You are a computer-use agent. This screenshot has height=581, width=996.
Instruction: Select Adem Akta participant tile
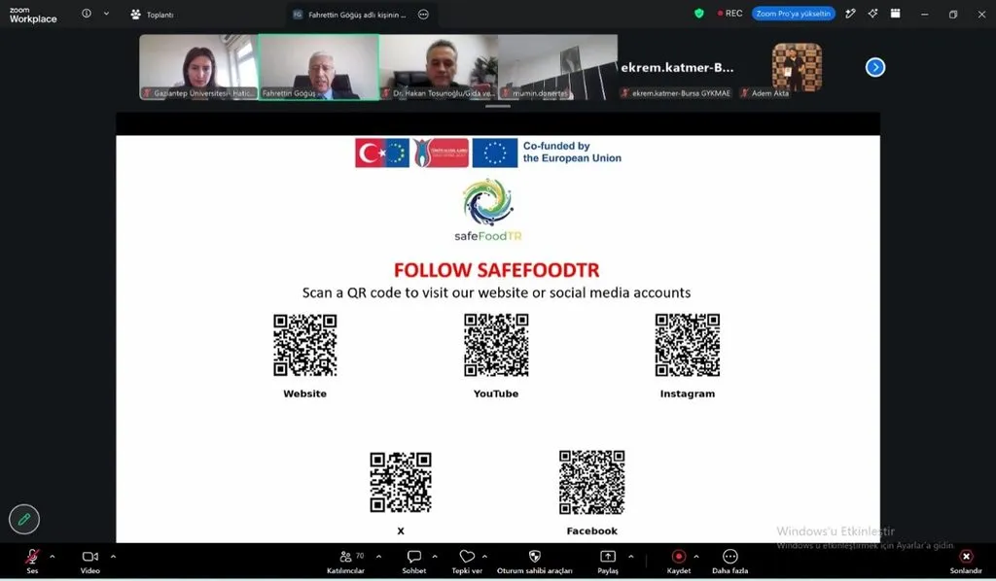pos(797,67)
